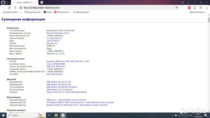
Task: Open the browser collections icon in title bar
Action: 183,2
